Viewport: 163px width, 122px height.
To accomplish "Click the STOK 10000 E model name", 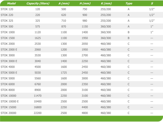I will pos(10,101).
